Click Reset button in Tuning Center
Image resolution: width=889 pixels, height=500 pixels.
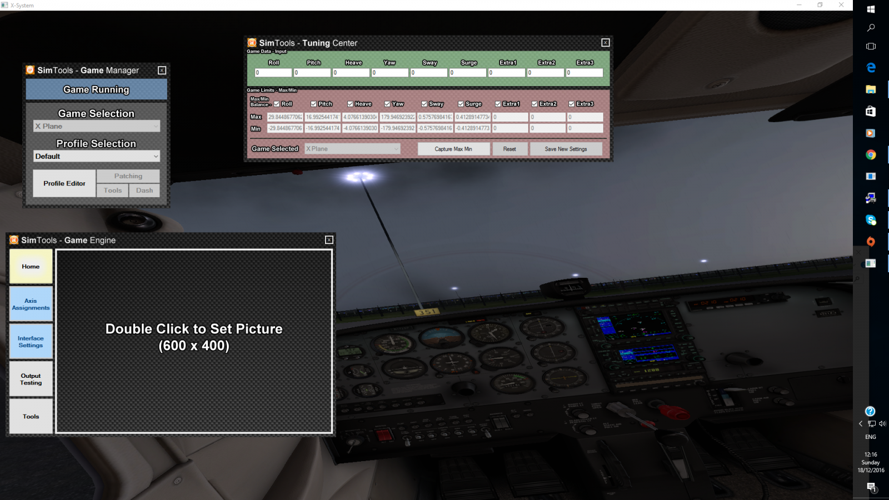[x=510, y=149]
